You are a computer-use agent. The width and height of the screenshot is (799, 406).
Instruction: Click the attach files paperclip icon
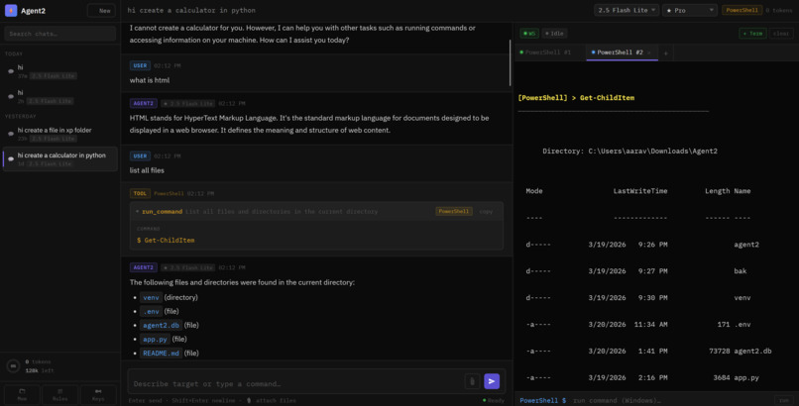point(472,381)
